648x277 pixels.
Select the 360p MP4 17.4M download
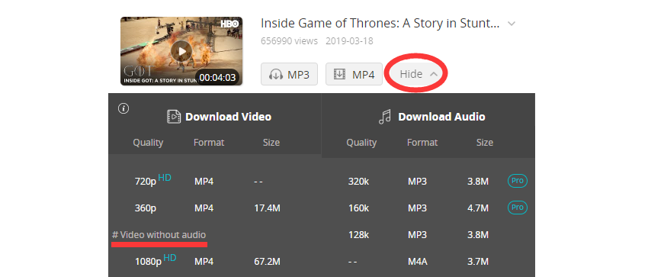pos(215,208)
